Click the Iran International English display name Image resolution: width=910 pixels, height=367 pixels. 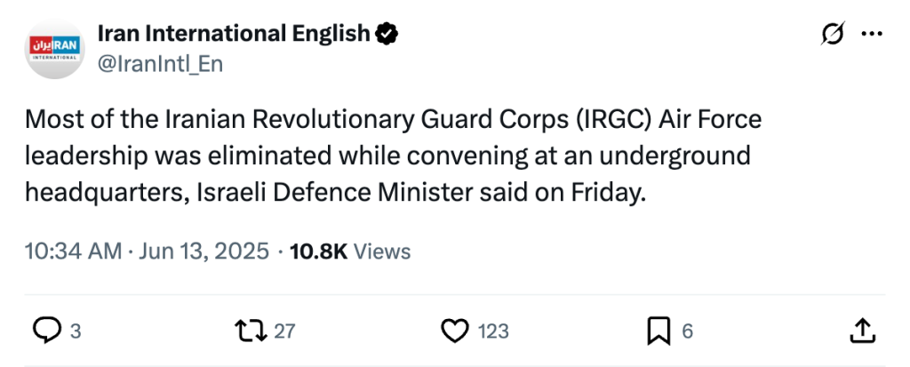point(233,34)
